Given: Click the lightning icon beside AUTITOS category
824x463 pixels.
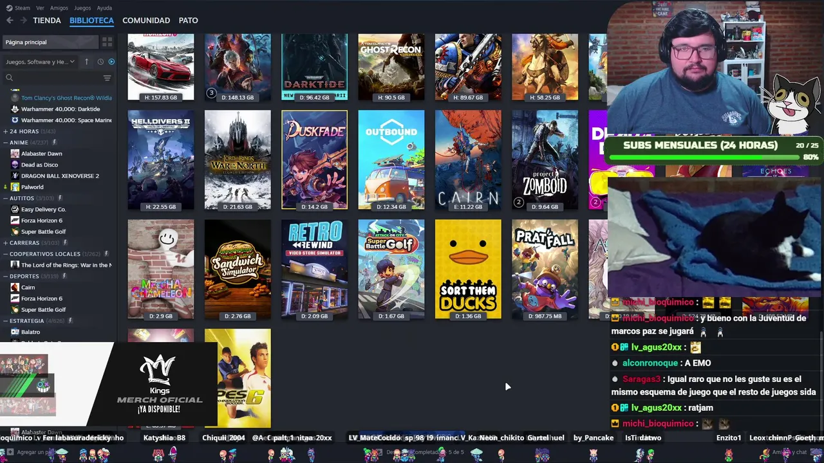Looking at the screenshot, I should point(60,198).
